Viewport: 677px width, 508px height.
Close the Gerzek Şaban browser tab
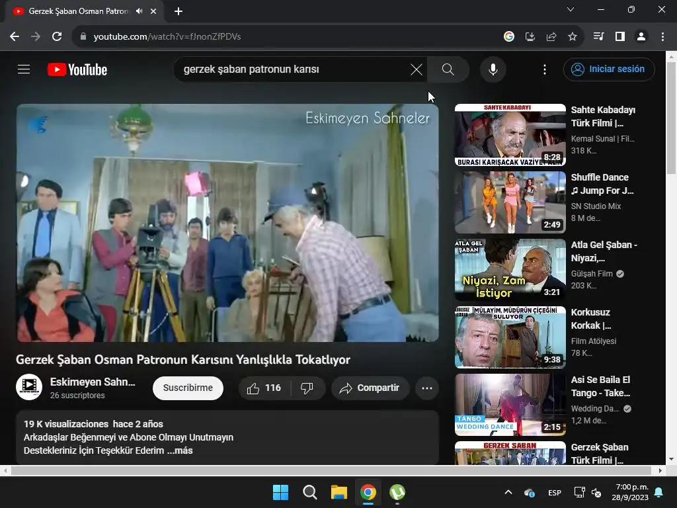tap(153, 11)
